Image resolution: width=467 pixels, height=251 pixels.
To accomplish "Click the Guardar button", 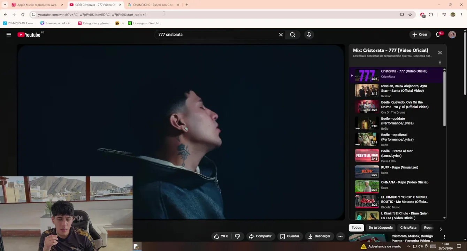I will [290, 236].
